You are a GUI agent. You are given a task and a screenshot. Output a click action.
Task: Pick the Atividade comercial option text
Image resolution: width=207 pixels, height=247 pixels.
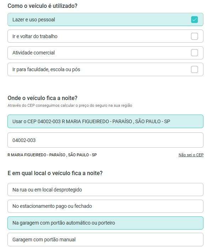tap(33, 53)
